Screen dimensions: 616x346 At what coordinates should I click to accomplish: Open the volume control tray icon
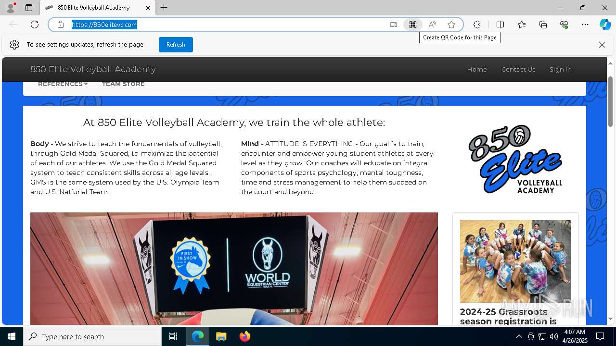[554, 336]
